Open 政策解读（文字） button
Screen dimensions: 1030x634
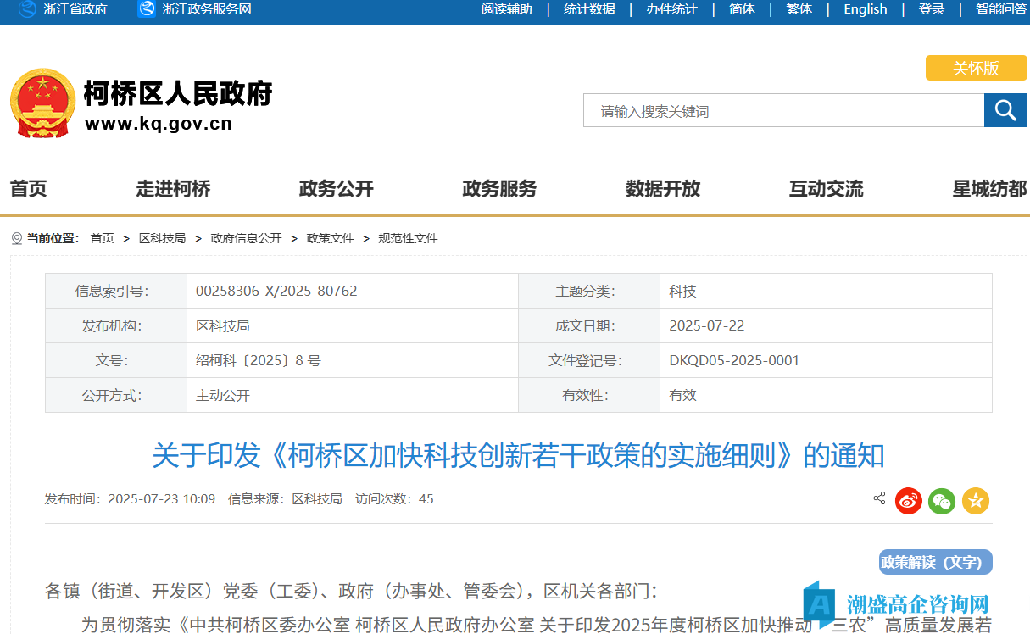(x=935, y=562)
